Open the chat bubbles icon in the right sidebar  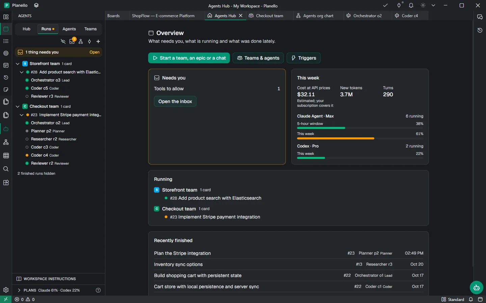point(480,17)
